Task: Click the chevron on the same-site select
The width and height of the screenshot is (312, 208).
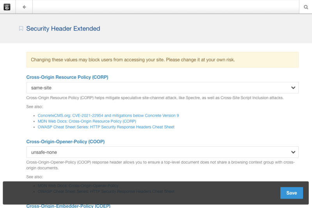Action: coord(293,88)
